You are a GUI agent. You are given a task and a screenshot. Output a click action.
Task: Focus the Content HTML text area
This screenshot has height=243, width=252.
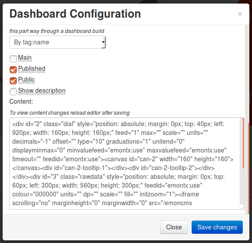point(126,163)
